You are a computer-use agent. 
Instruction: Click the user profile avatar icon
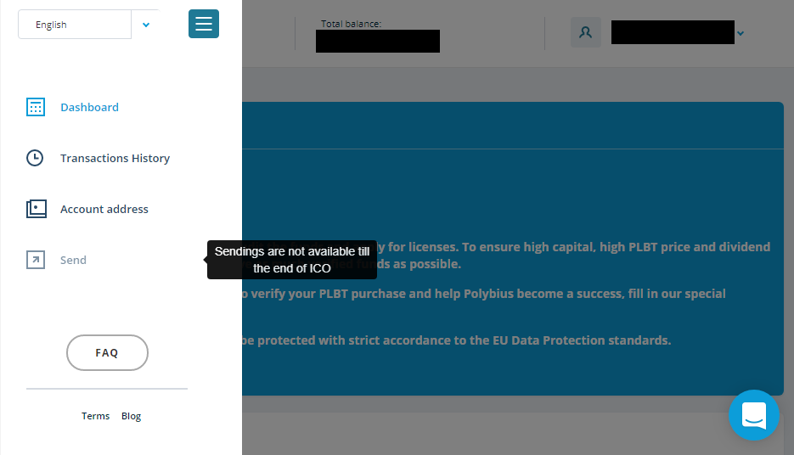click(x=586, y=32)
